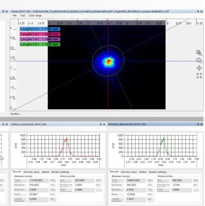Click the zoom-to-region magnifier icon
Image resolution: width=205 pixels, height=206 pixels.
[199, 53]
